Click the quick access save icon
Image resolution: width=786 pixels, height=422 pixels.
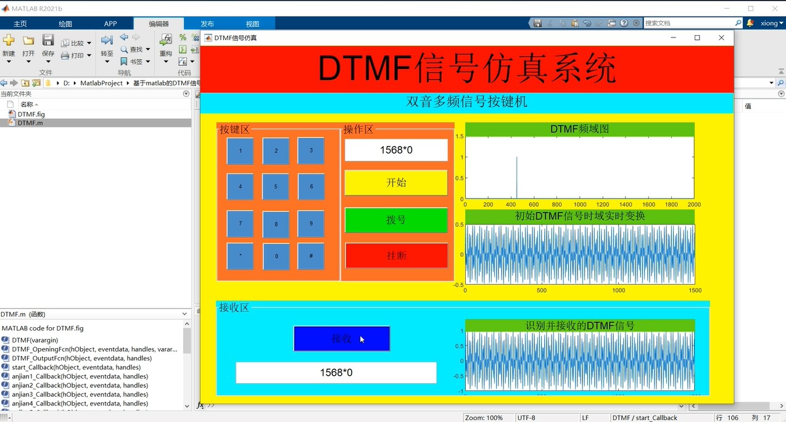point(537,23)
